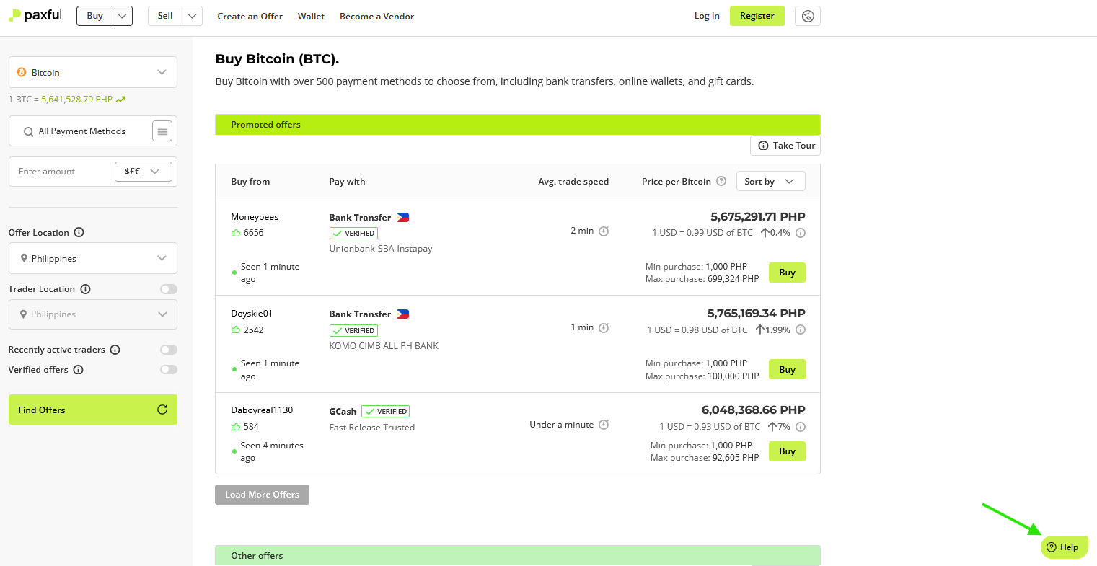1097x566 pixels.
Task: Click Price per Bitcoin help icon
Action: click(x=721, y=181)
